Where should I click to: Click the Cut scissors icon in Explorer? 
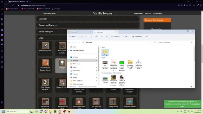(81, 37)
